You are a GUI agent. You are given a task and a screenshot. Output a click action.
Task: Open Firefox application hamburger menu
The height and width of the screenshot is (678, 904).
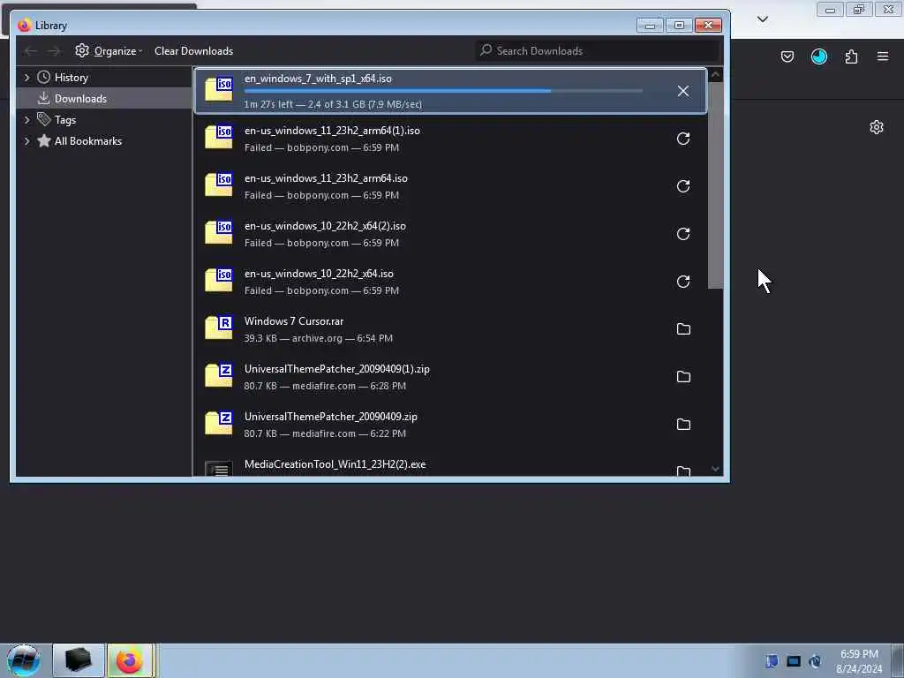(883, 56)
